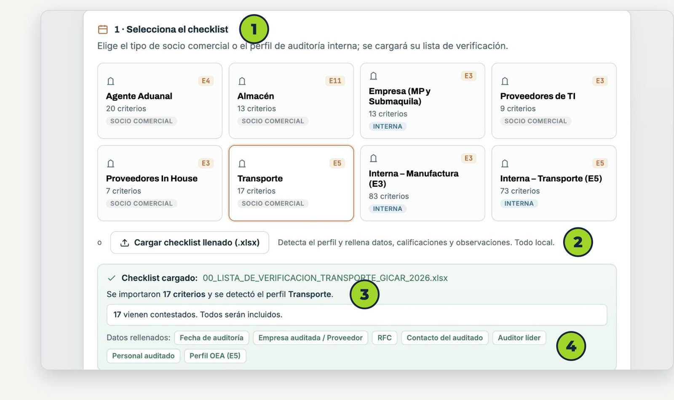Click the building icon on Proveedores de TI card

(505, 81)
